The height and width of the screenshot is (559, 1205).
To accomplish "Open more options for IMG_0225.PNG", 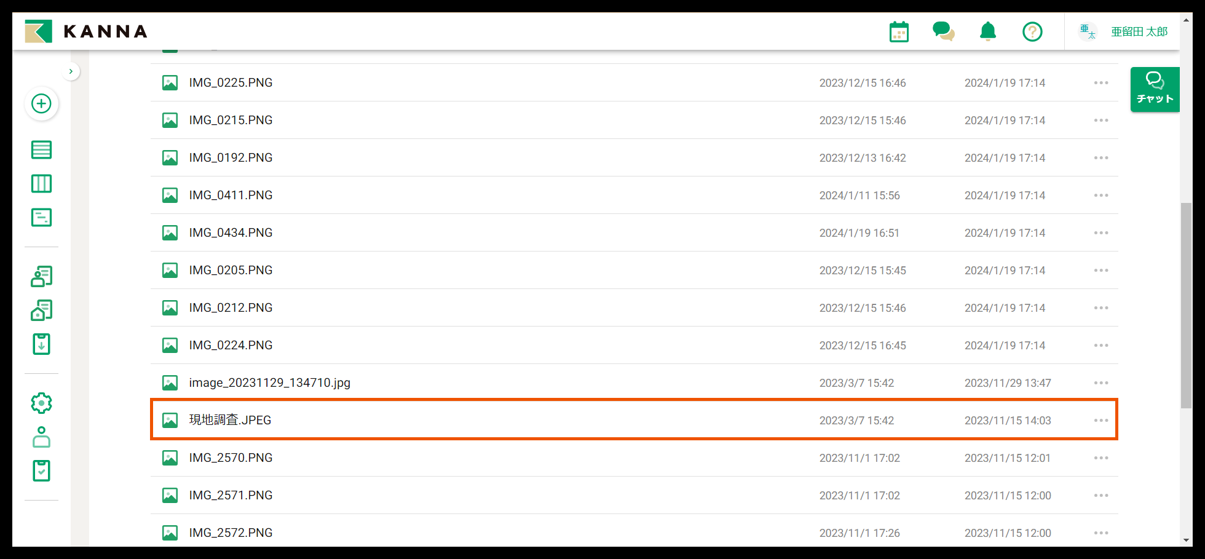I will coord(1101,83).
